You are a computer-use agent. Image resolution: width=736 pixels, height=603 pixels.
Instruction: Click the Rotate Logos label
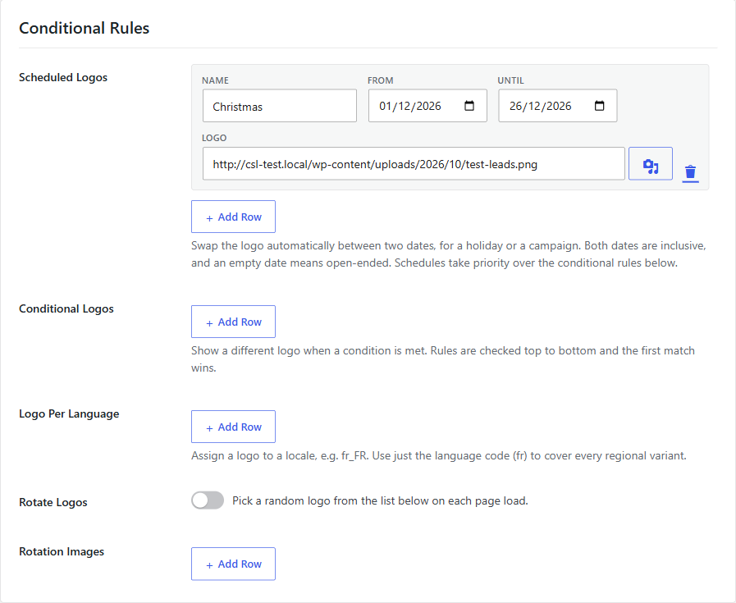tap(53, 502)
